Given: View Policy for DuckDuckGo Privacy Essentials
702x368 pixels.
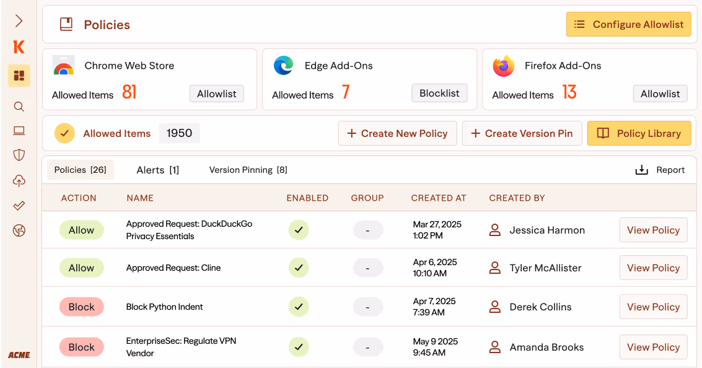Looking at the screenshot, I should coord(653,230).
